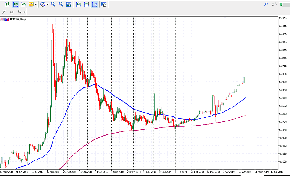This screenshot has height=176, width=290.
Task: Click the clock periodicity button
Action: click(43, 4)
